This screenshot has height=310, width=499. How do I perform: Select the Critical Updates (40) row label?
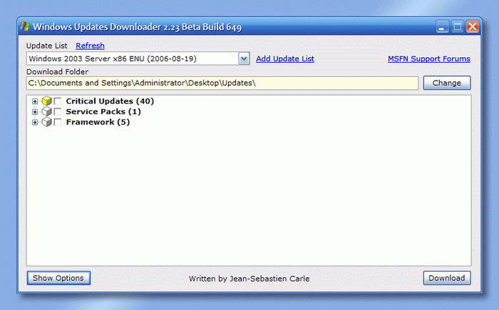[x=110, y=101]
